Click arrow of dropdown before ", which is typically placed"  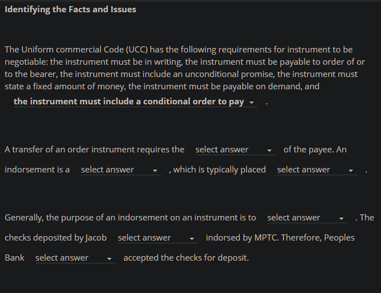pos(155,171)
